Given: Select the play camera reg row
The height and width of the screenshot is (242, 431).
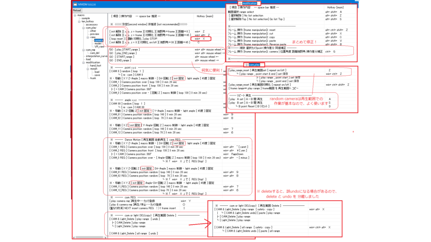Looking at the screenshot, I should (x=136, y=201).
